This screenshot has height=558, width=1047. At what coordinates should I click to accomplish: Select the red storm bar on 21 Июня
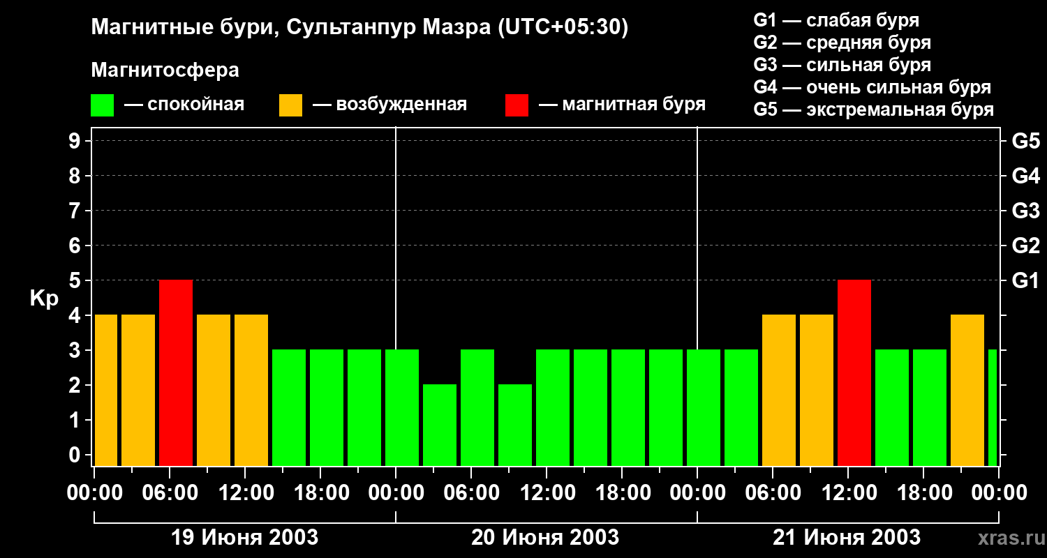tap(854, 372)
